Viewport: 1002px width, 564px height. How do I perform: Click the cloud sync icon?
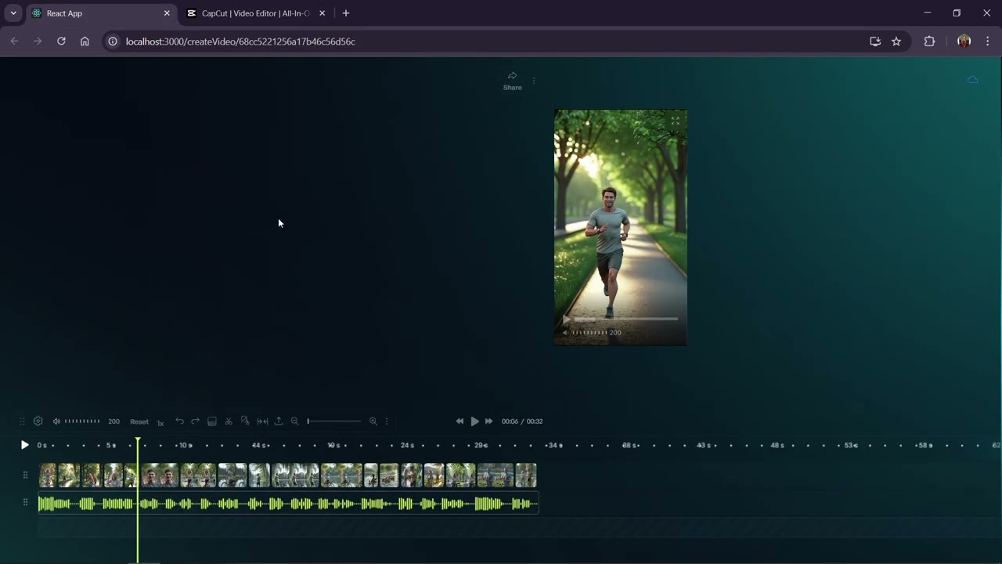972,80
